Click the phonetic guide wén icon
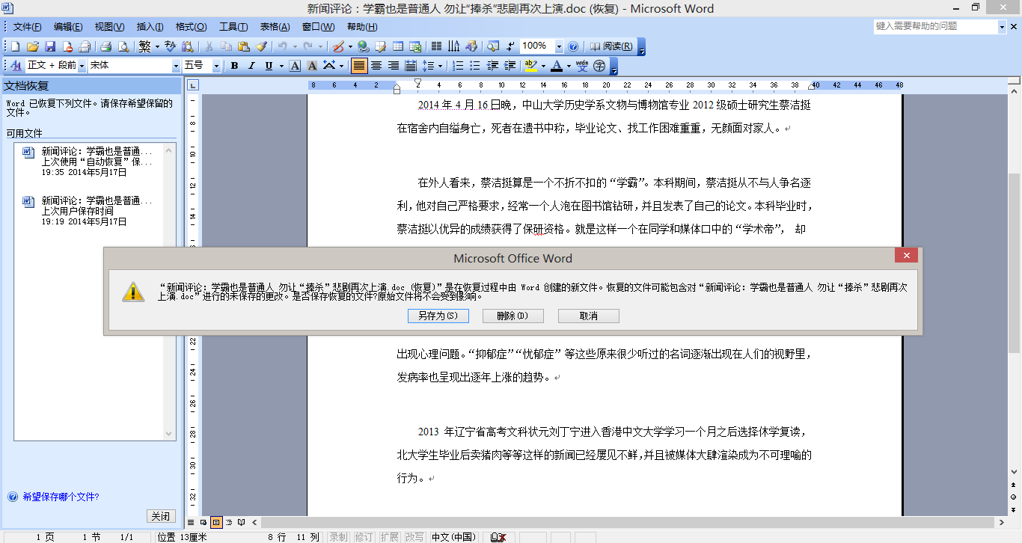Screen dimensions: 1022x543 point(582,66)
